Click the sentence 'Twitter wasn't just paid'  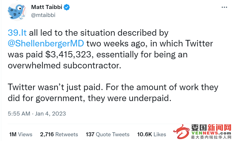(55, 87)
